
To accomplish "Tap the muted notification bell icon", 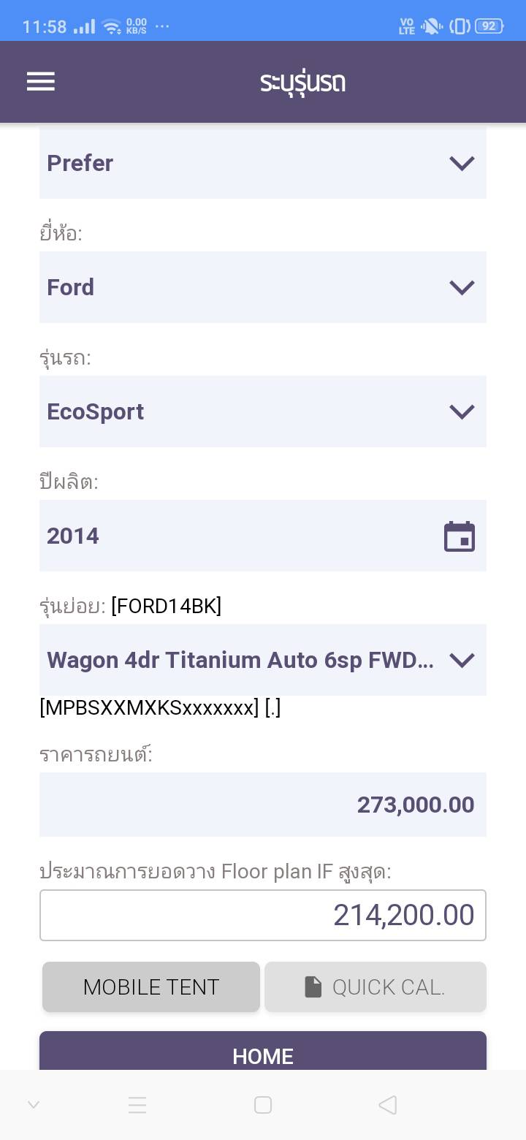I will 431,26.
